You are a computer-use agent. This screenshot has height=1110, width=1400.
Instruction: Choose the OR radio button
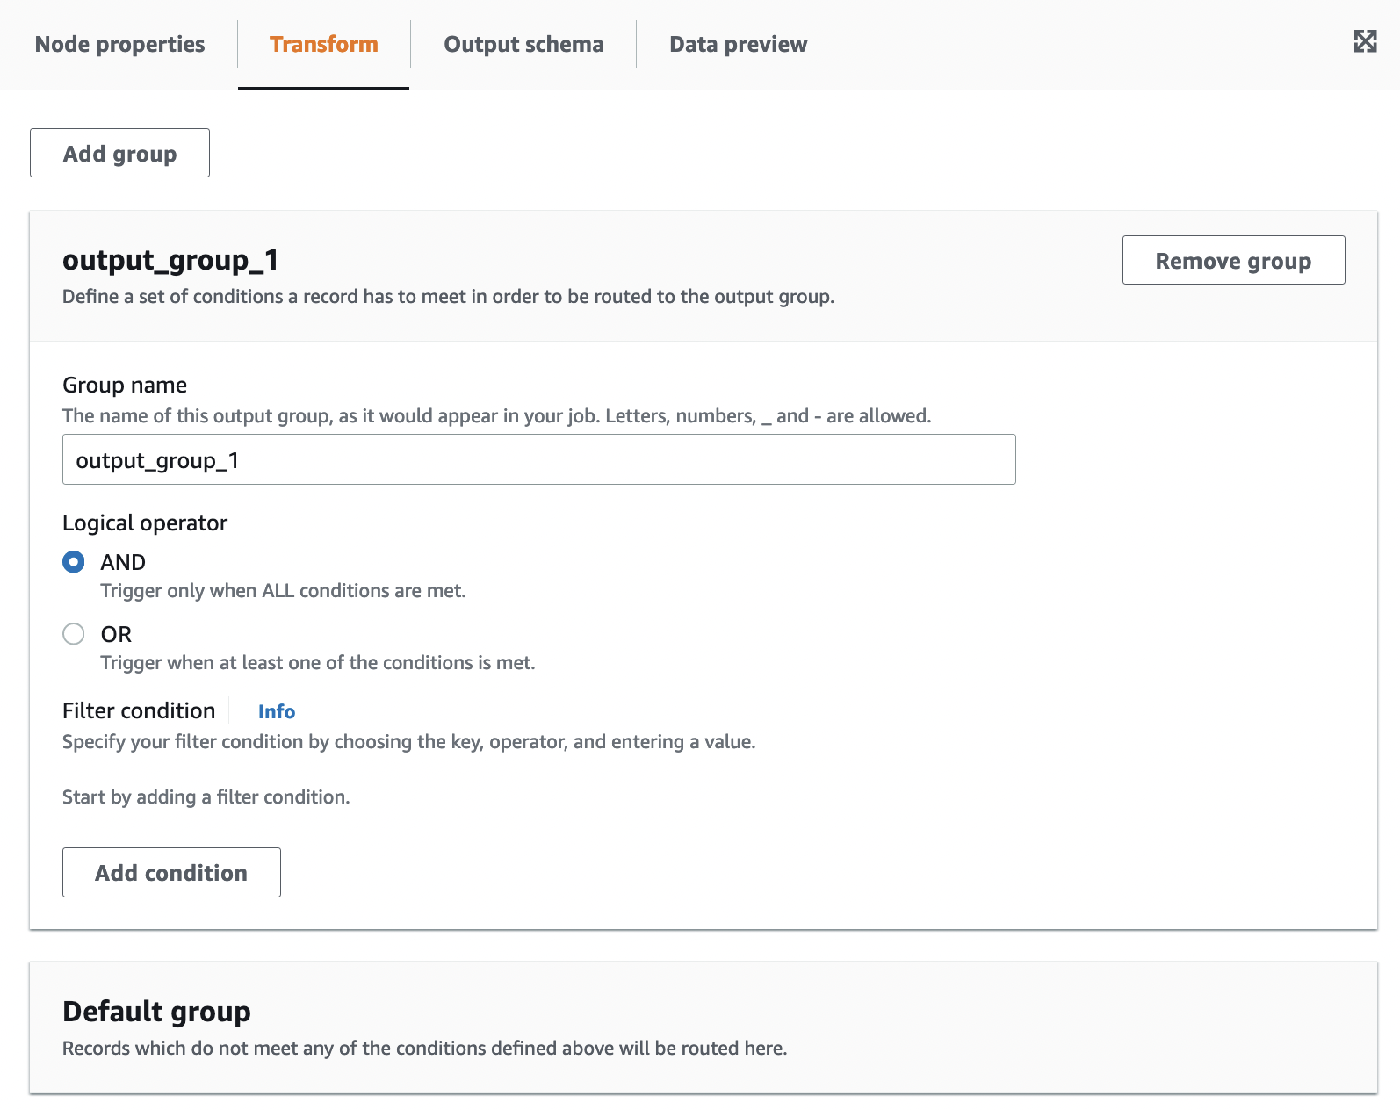[74, 634]
